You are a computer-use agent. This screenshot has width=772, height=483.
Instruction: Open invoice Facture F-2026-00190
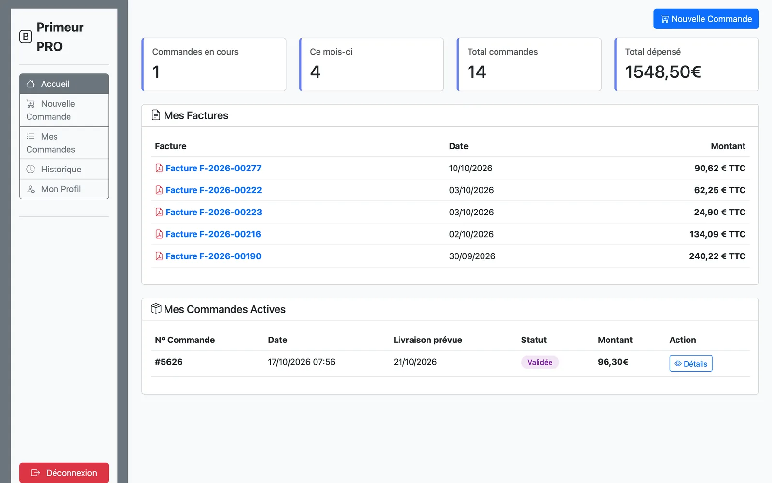tap(213, 256)
